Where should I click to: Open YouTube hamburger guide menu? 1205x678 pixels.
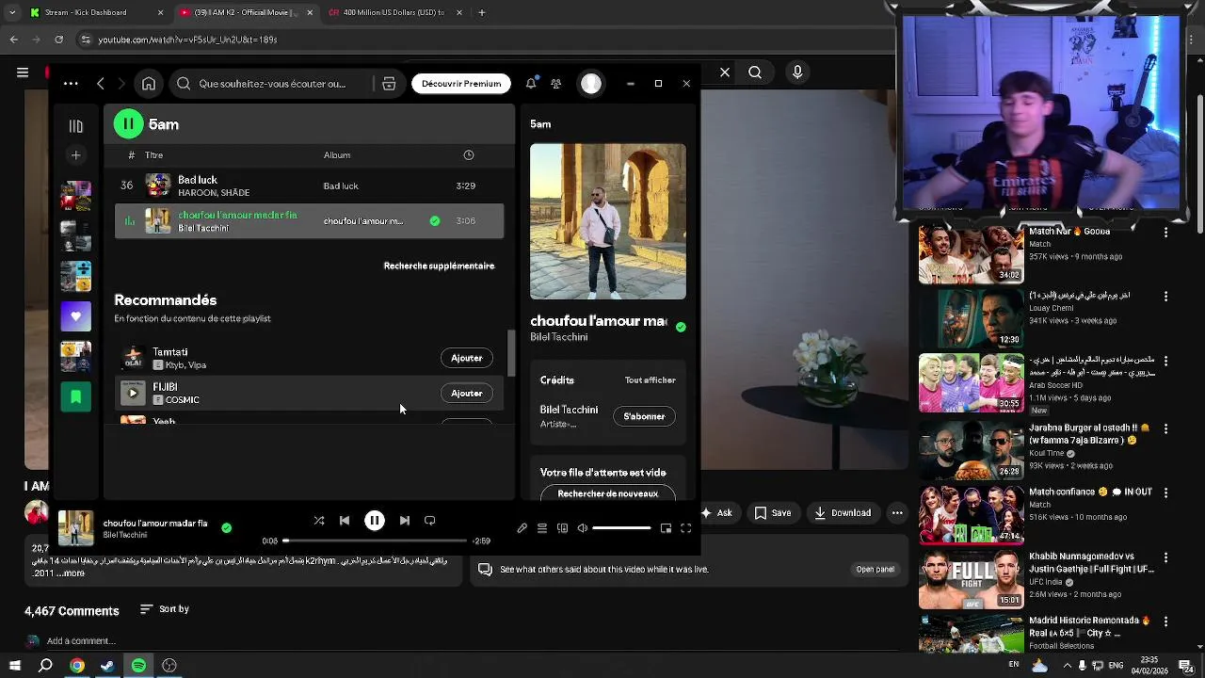pos(23,72)
